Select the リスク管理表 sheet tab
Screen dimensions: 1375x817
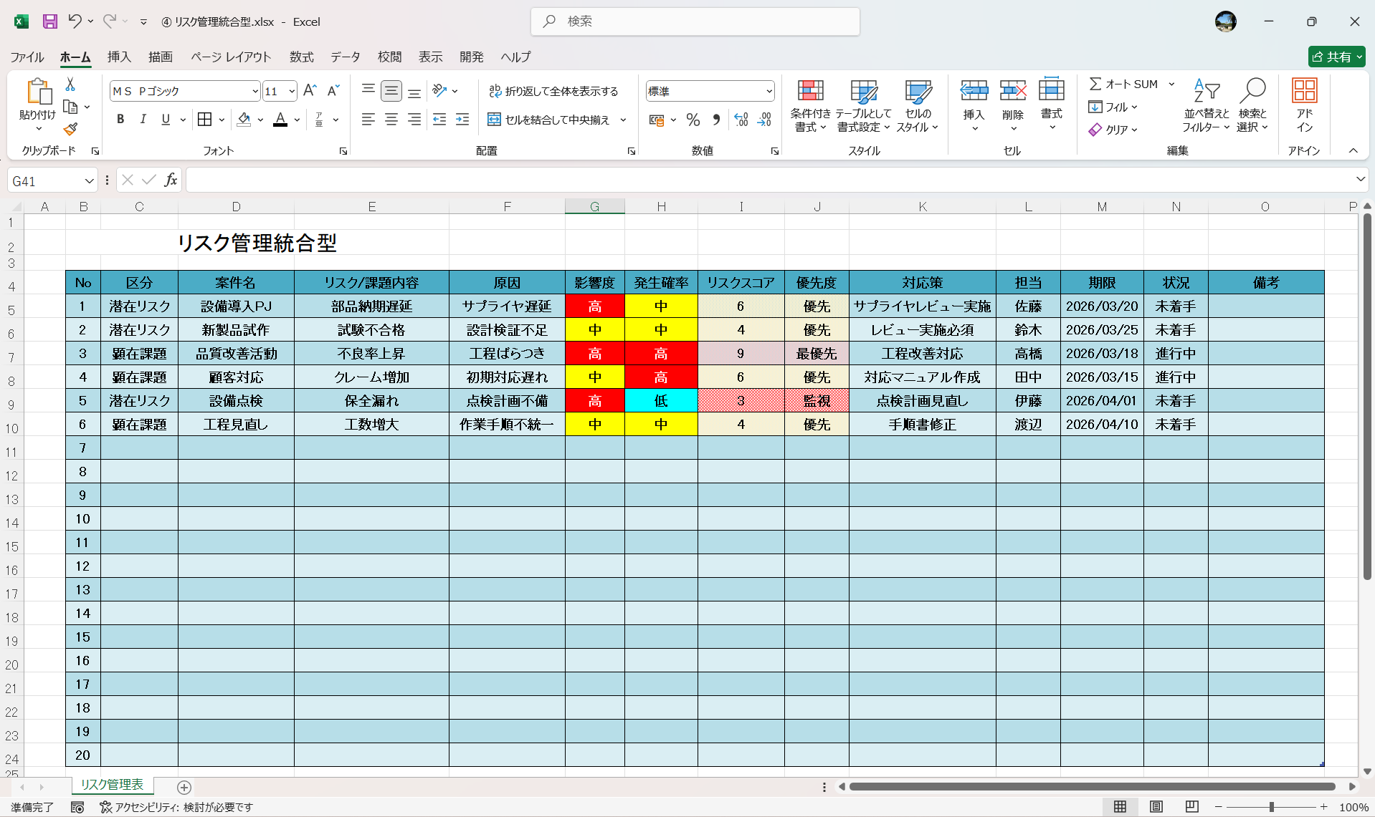(111, 785)
